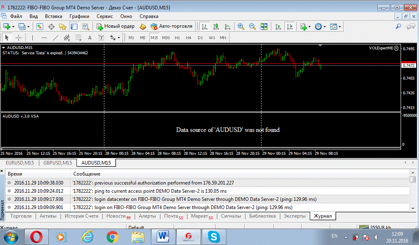Open the chart profiles icon
The image size is (419, 245).
click(22, 27)
